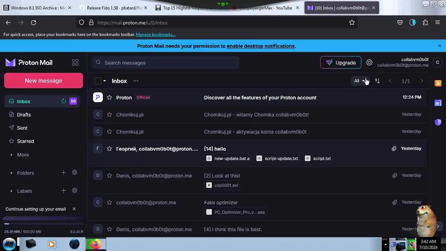Click the Upgrade button

tap(341, 63)
